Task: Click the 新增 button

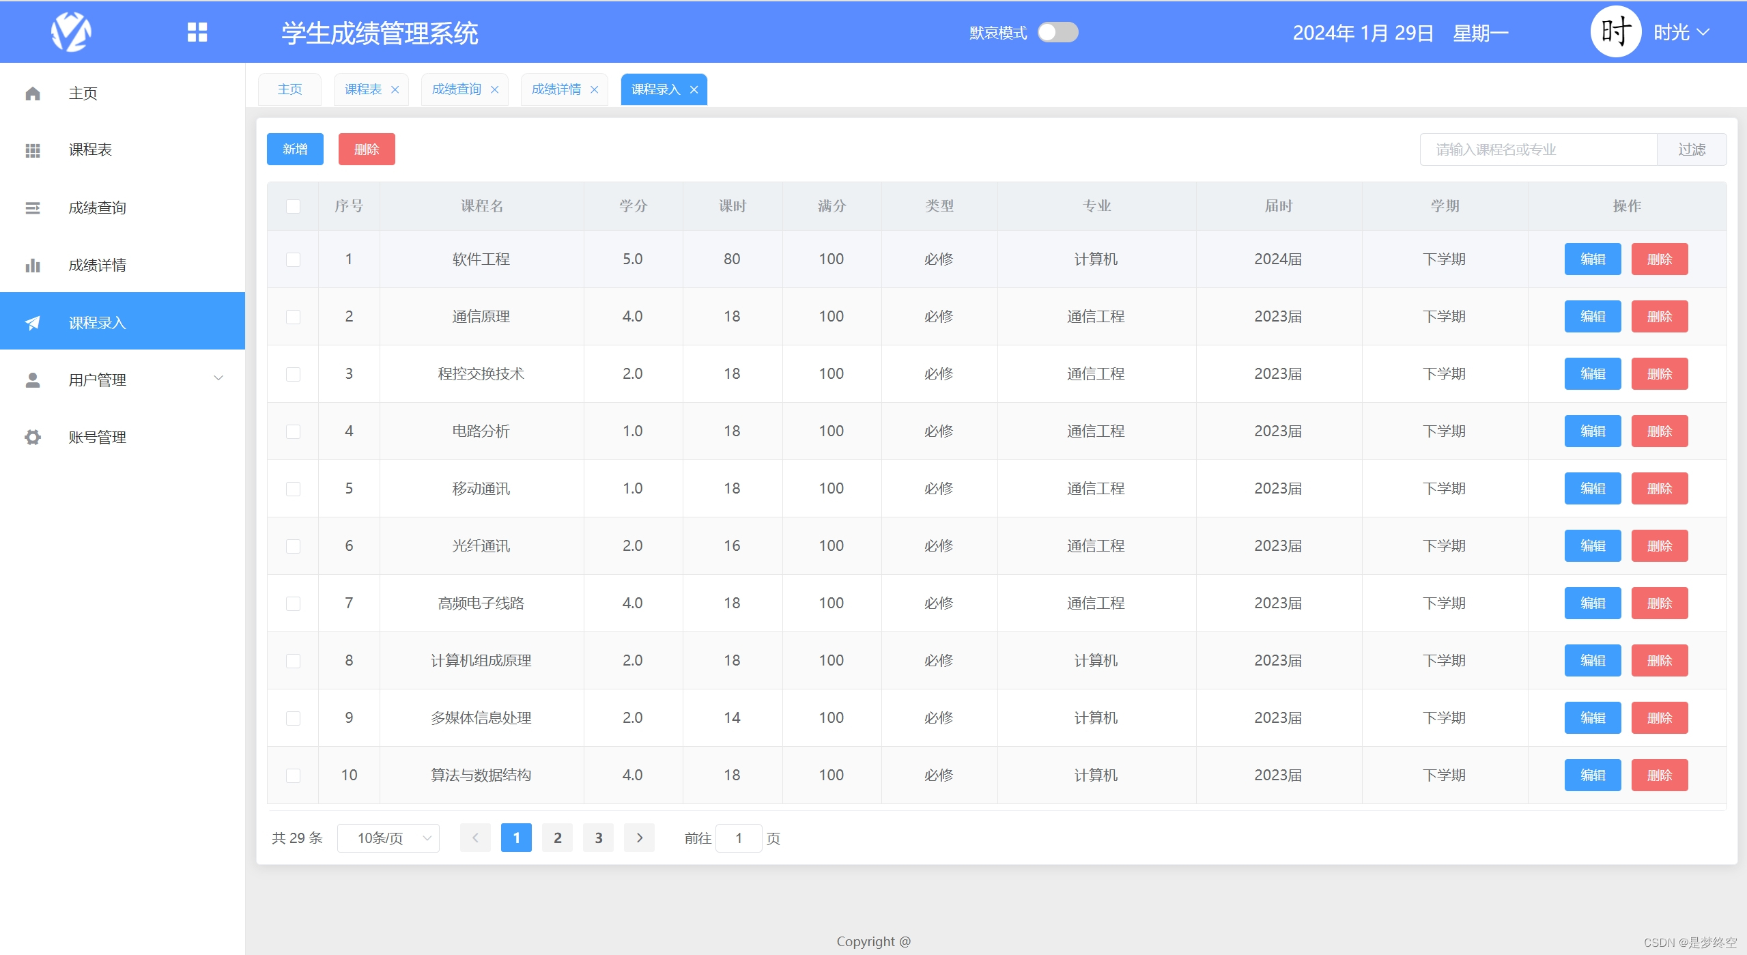Action: [x=294, y=149]
